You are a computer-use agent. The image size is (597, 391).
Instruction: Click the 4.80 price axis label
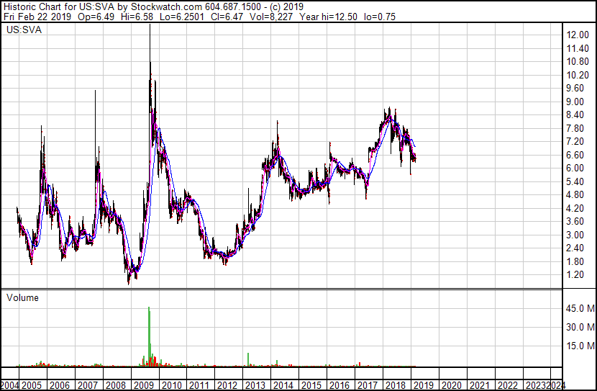point(575,195)
